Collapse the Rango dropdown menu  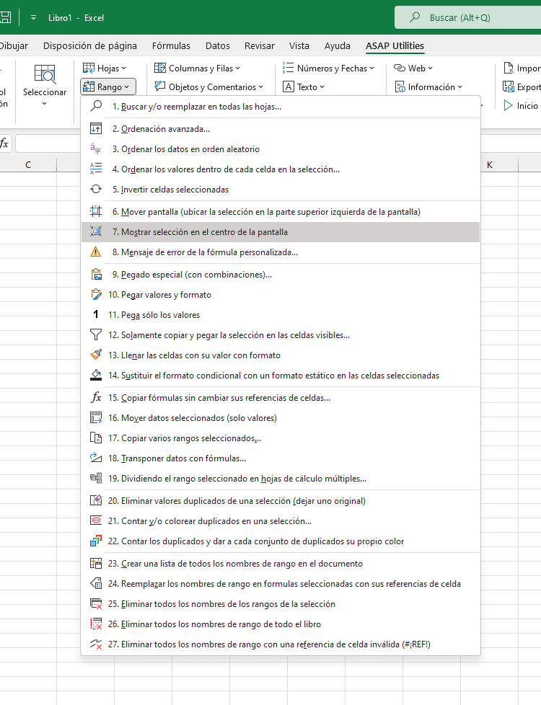tap(108, 87)
